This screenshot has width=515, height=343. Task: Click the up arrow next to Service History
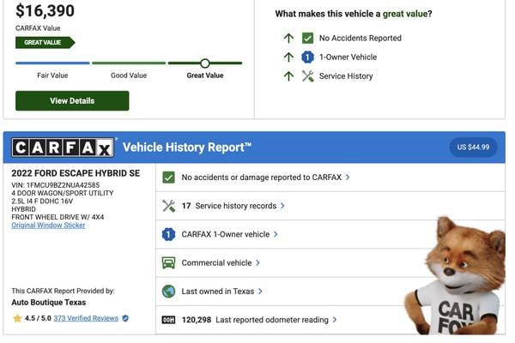pos(288,76)
